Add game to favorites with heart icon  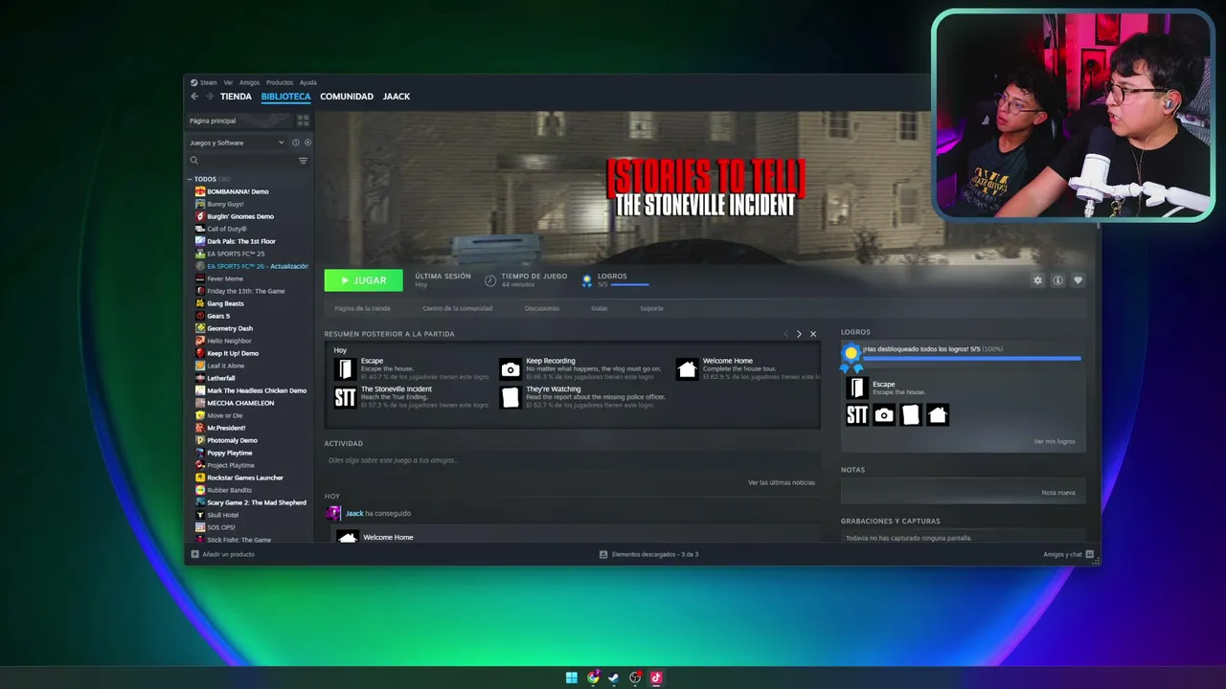(x=1078, y=280)
